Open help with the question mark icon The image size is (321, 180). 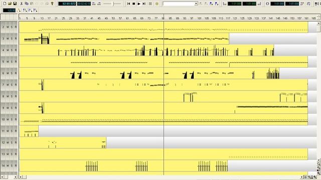click(x=52, y=3)
